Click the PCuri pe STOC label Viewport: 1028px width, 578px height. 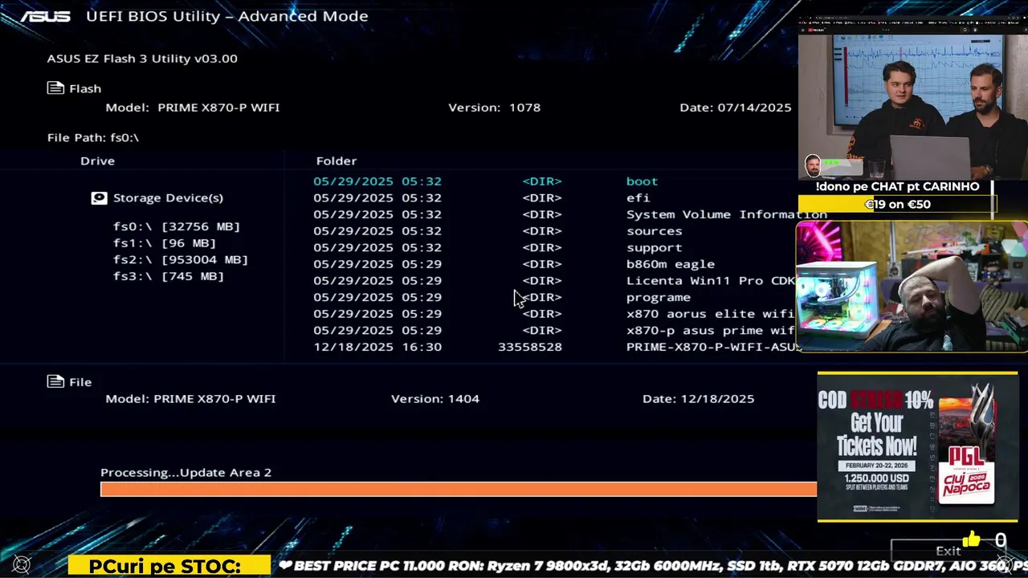[x=169, y=566]
